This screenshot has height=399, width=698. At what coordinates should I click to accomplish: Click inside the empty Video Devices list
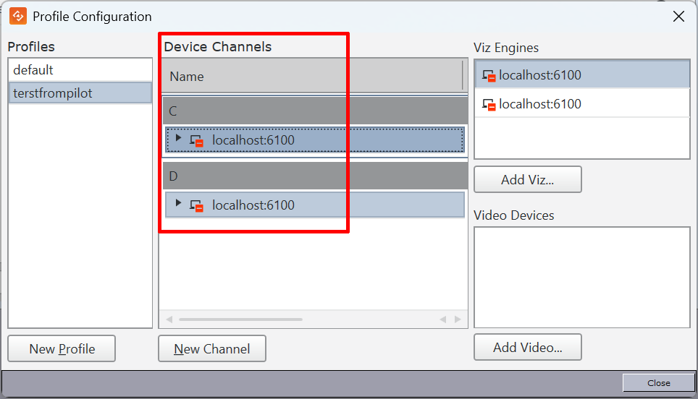point(581,277)
